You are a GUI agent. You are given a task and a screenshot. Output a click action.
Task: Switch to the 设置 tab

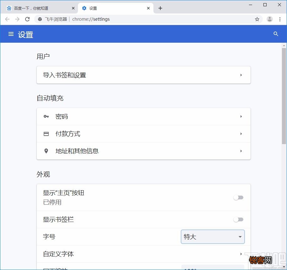(x=116, y=8)
